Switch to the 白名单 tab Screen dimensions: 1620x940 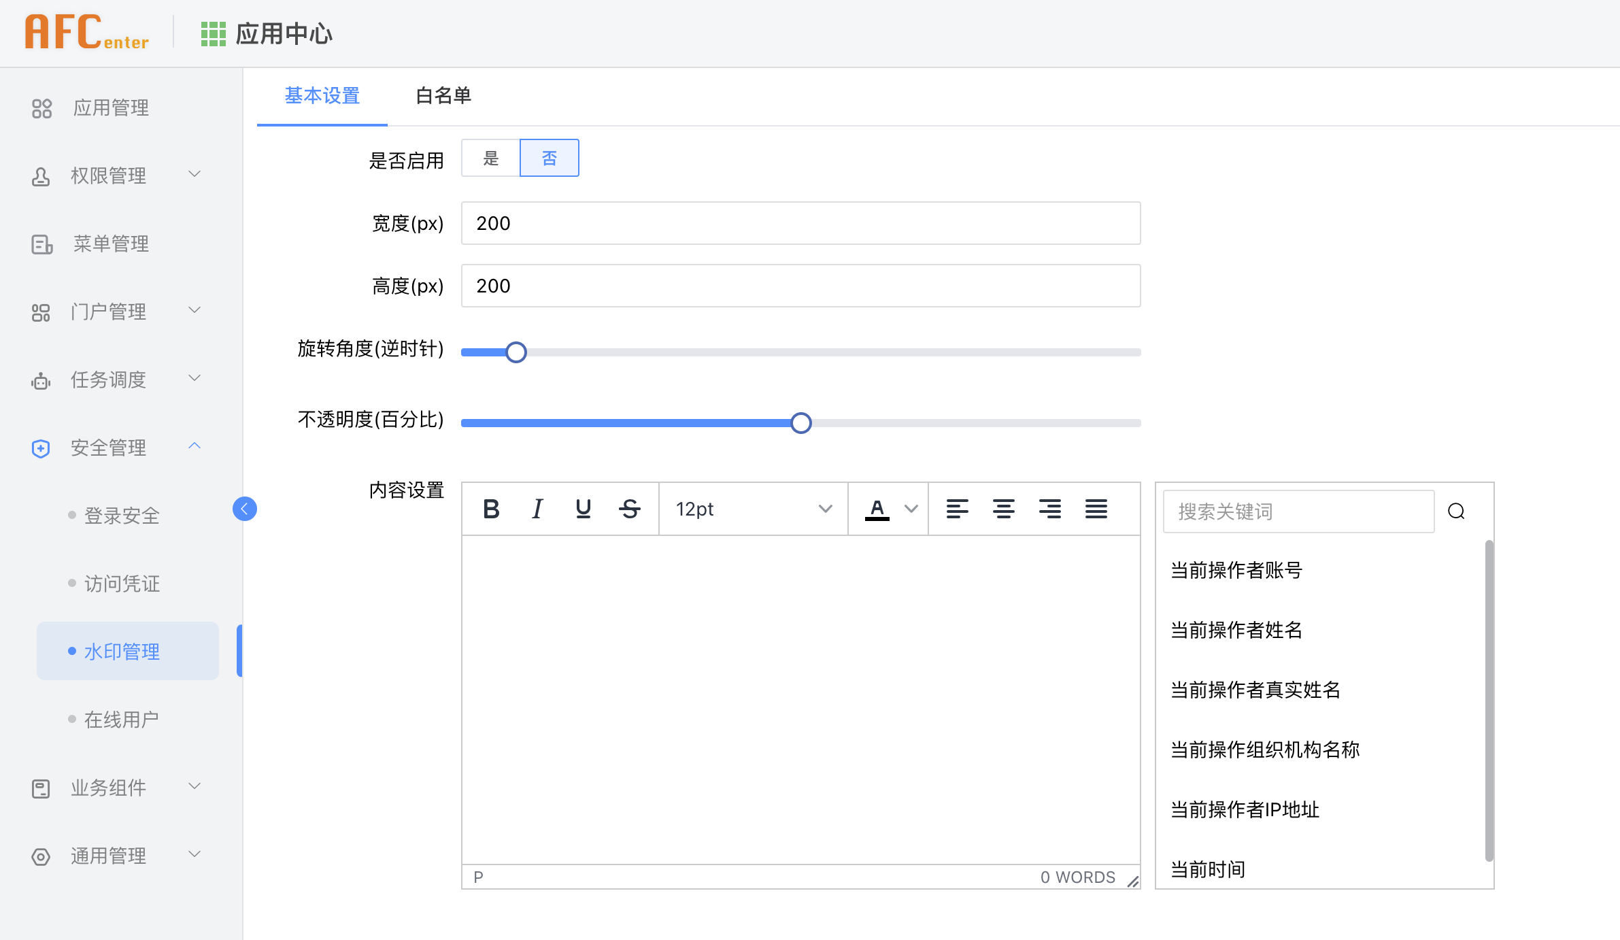coord(443,96)
